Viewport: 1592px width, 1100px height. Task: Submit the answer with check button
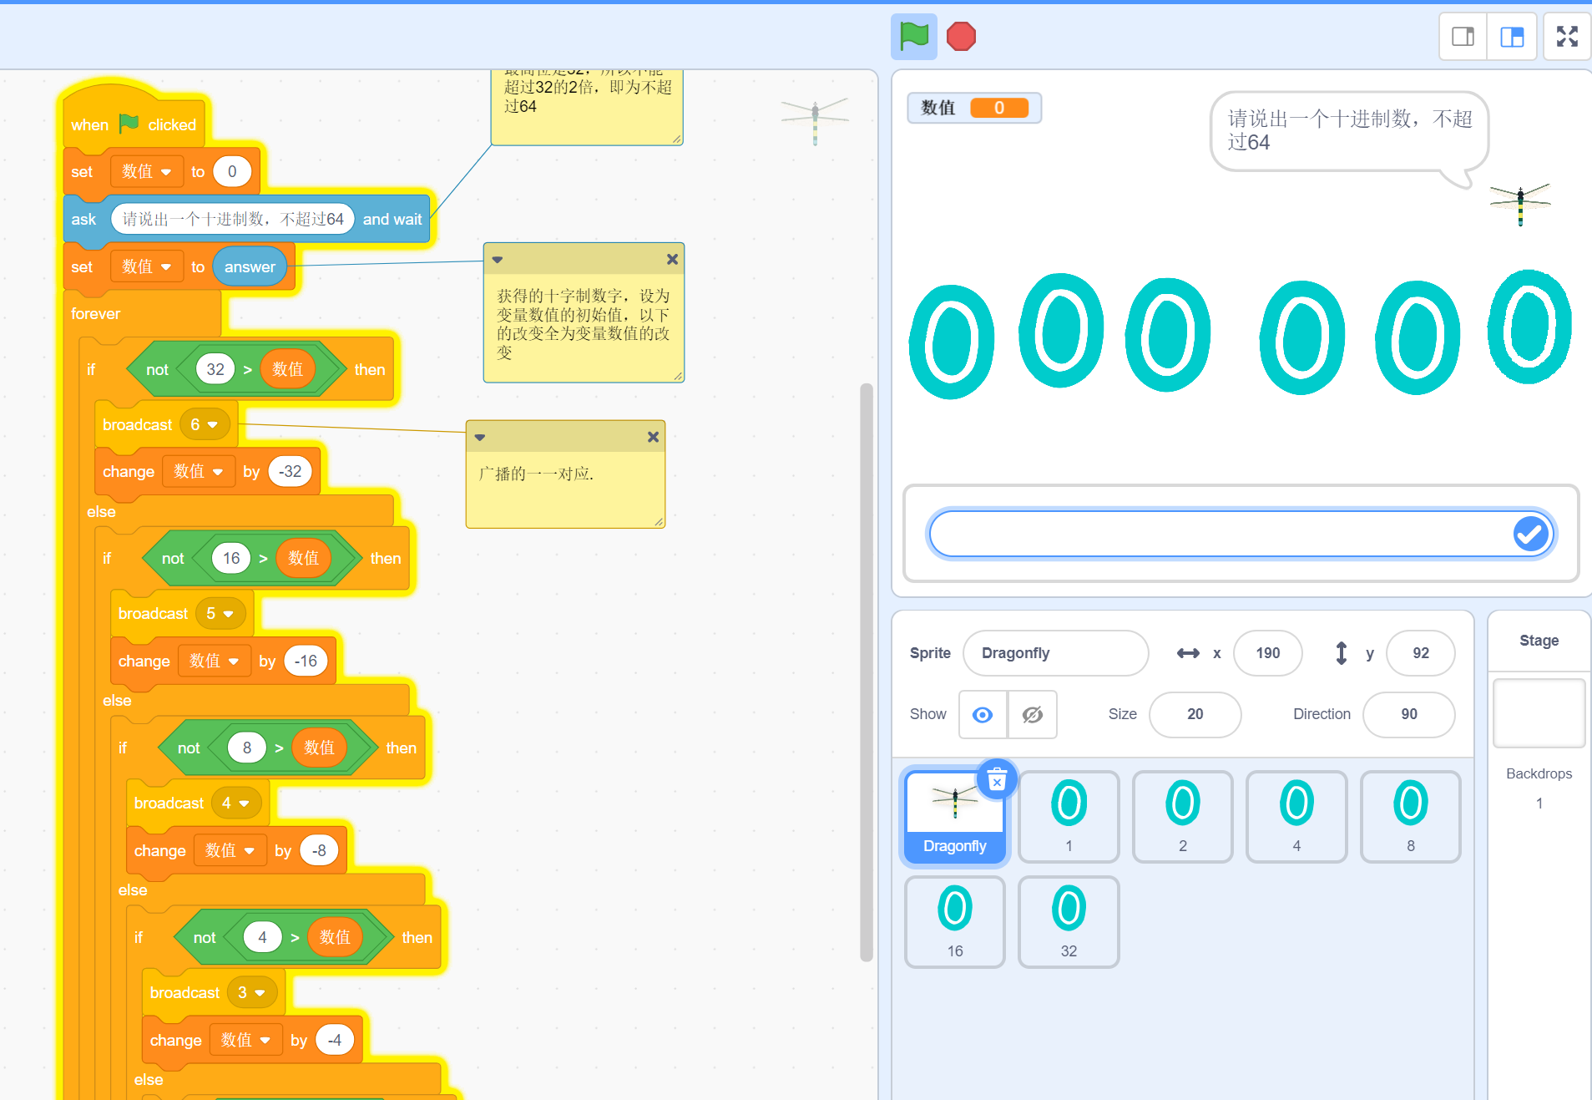coord(1531,534)
